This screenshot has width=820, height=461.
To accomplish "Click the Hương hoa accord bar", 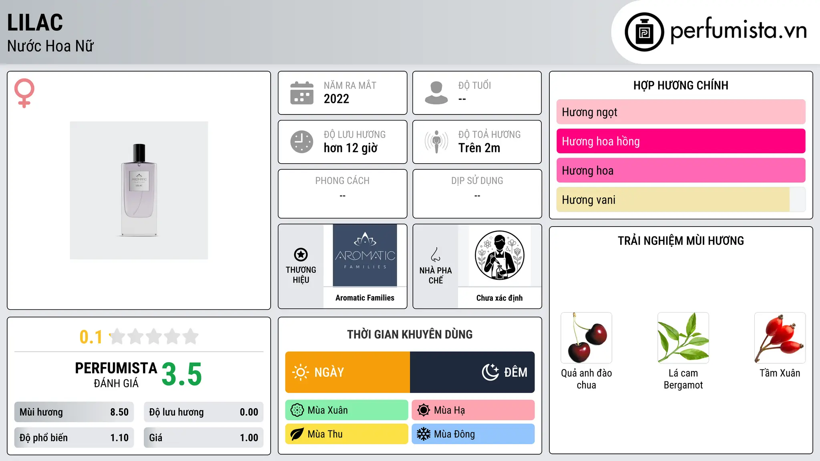I will point(681,170).
